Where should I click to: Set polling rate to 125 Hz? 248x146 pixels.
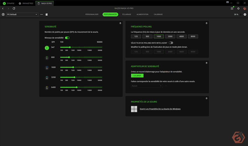pos(136,36)
